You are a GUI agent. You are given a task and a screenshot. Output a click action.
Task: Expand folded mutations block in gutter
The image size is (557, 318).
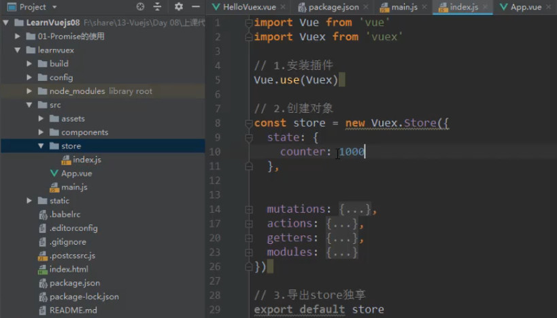tap(249, 210)
